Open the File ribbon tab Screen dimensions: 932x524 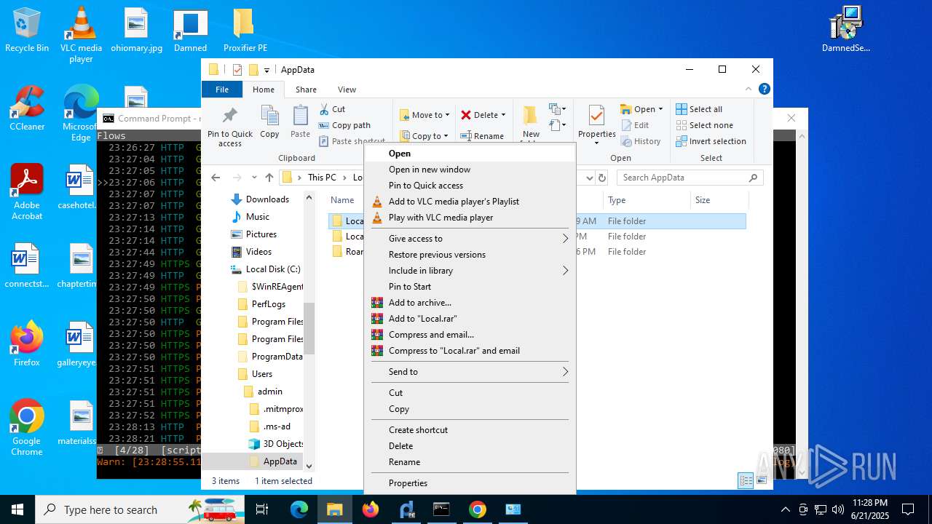pos(222,90)
